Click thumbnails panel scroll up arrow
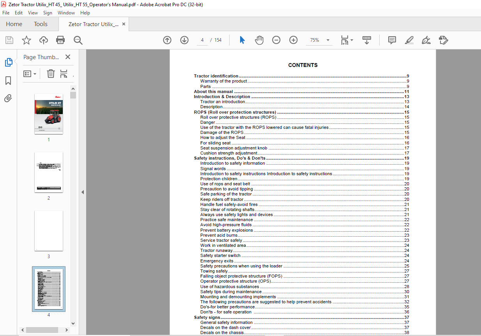The height and width of the screenshot is (336, 481). (73, 89)
